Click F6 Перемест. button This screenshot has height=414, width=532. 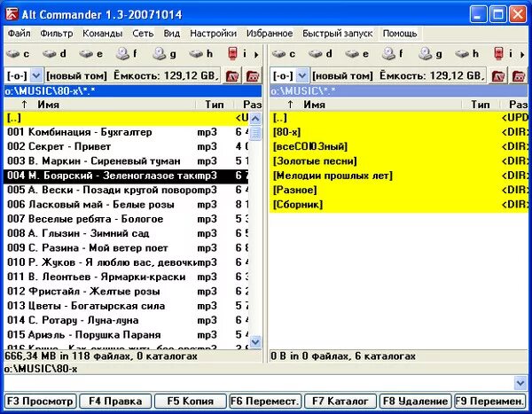[265, 401]
